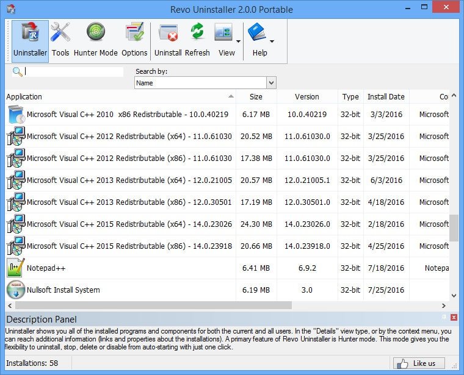Click the Visual C++ 2012 (x64) installer icon
The image size is (464, 375).
tap(16, 136)
